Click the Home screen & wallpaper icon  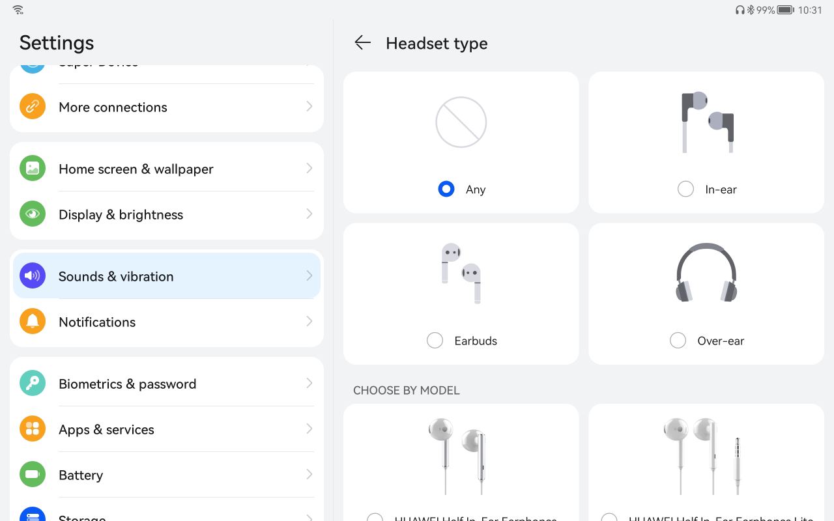click(x=33, y=168)
